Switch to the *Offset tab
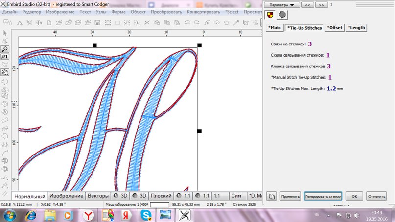The width and height of the screenshot is (395, 222). point(335,28)
